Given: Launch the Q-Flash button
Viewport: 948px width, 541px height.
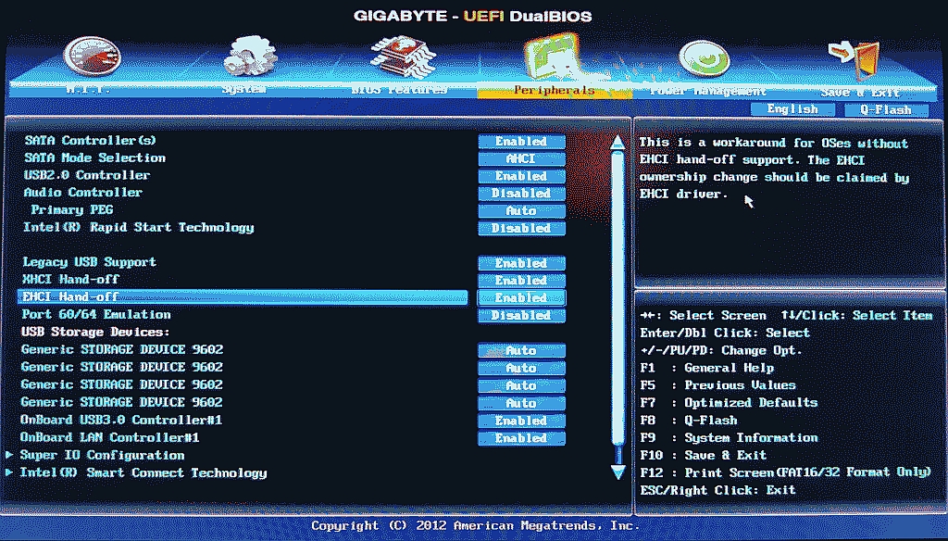Looking at the screenshot, I should 886,109.
